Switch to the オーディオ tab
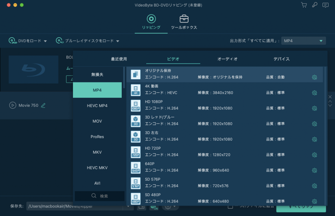The height and width of the screenshot is (216, 335). 227,59
